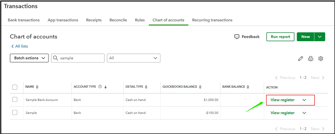
Task: Click the sample search field
Action: 81,58
